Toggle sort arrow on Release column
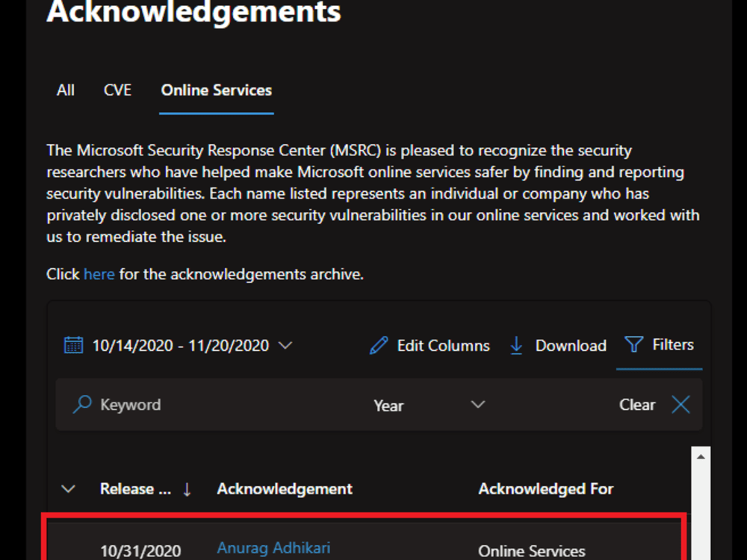Image resolution: width=747 pixels, height=560 pixels. (187, 489)
